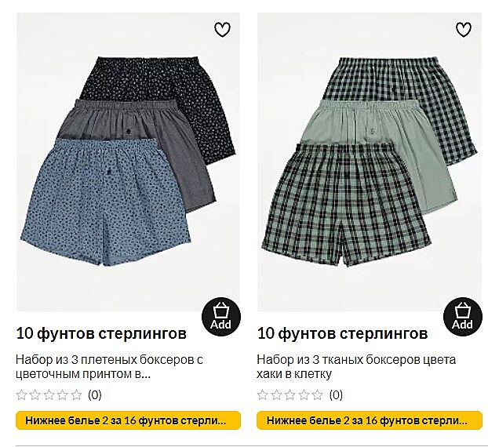The height and width of the screenshot is (447, 488).
Task: Open review count (0) for khaki boxers
Action: tap(336, 395)
